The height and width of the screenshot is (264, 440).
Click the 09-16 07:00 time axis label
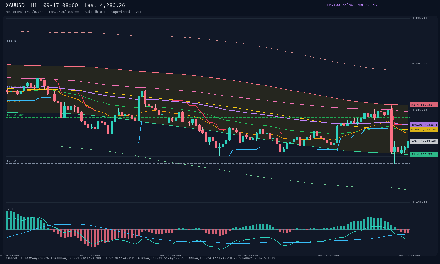(x=329, y=256)
